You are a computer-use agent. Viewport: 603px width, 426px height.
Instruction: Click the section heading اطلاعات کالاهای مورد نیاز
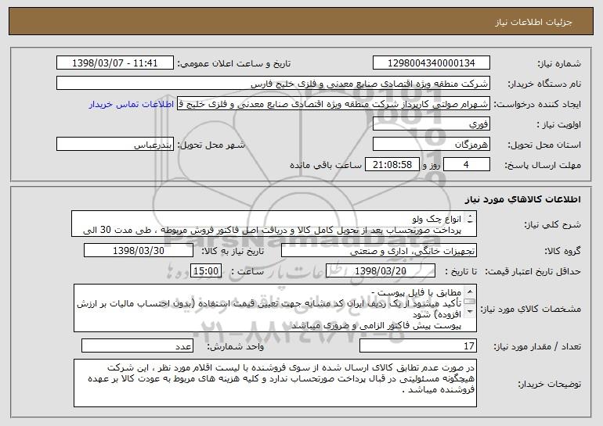[522, 199]
